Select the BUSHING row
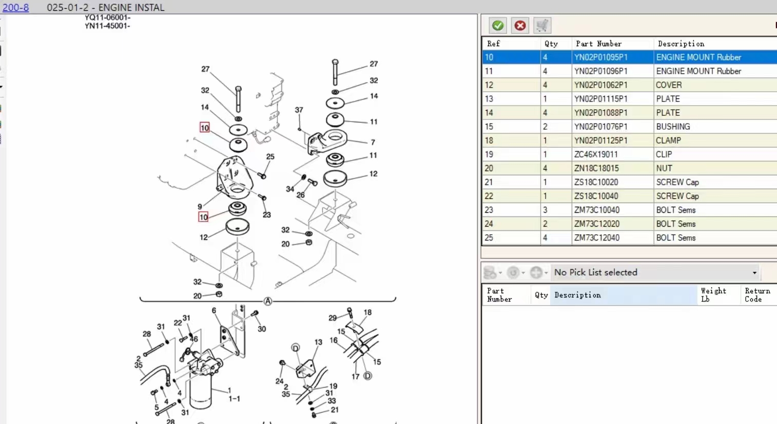Image resolution: width=777 pixels, height=424 pixels. (630, 127)
